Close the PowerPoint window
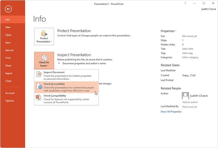Image resolution: width=218 pixels, height=148 pixels. (x=213, y=3)
